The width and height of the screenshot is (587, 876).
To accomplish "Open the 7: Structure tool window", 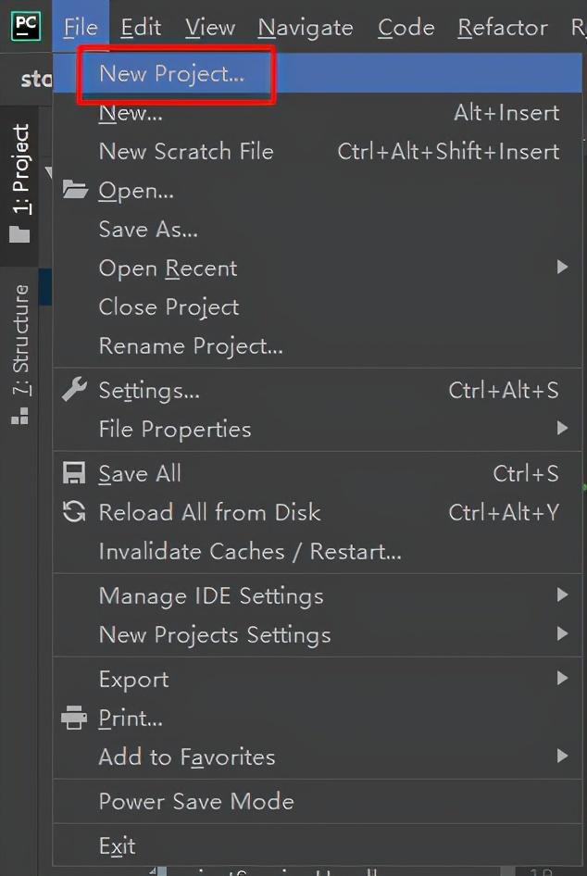I will click(20, 355).
